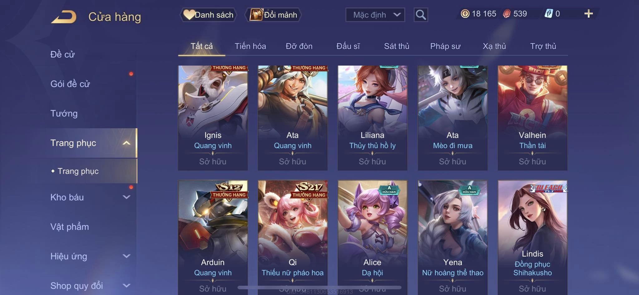Open the Mặc định sort dropdown
Viewport: 639px width, 295px height.
375,15
